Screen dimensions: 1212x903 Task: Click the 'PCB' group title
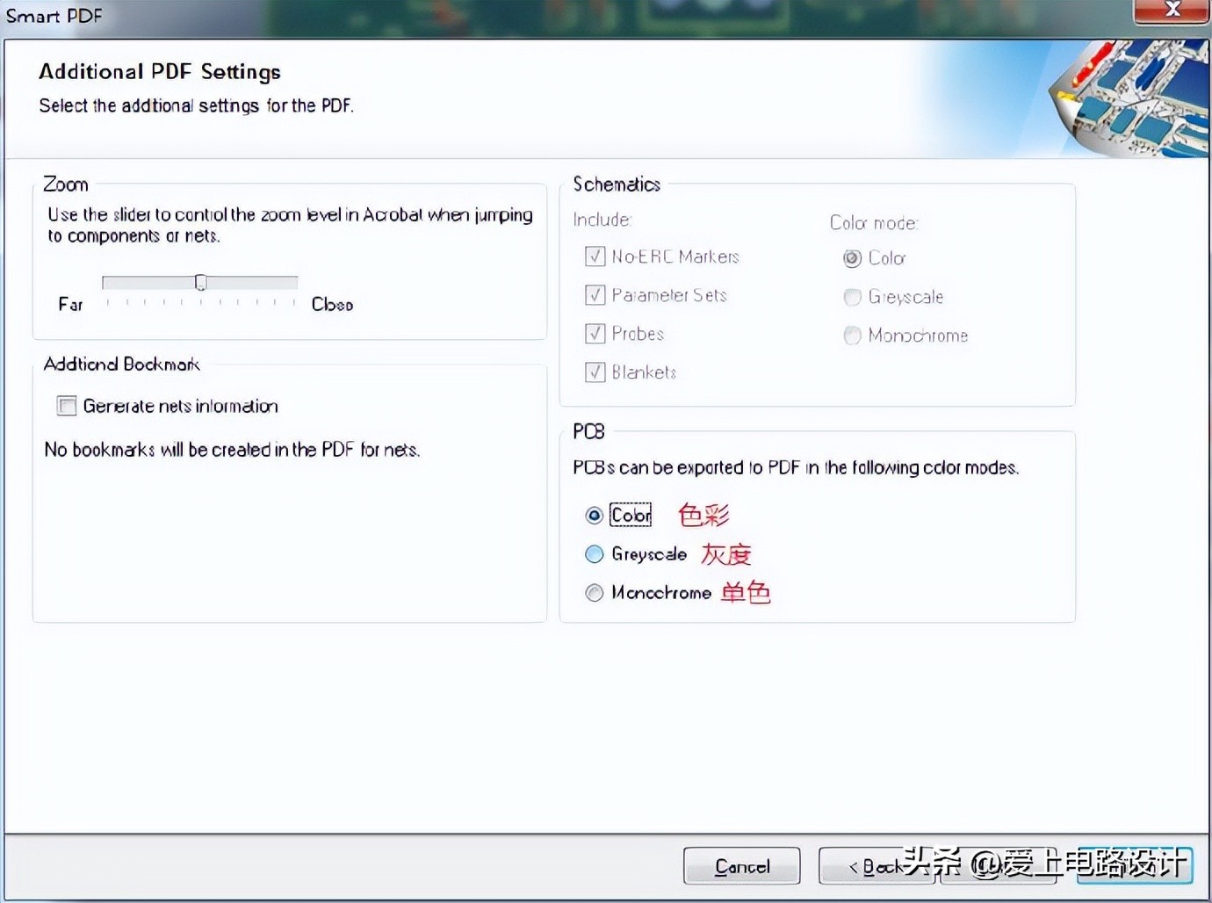[x=588, y=431]
